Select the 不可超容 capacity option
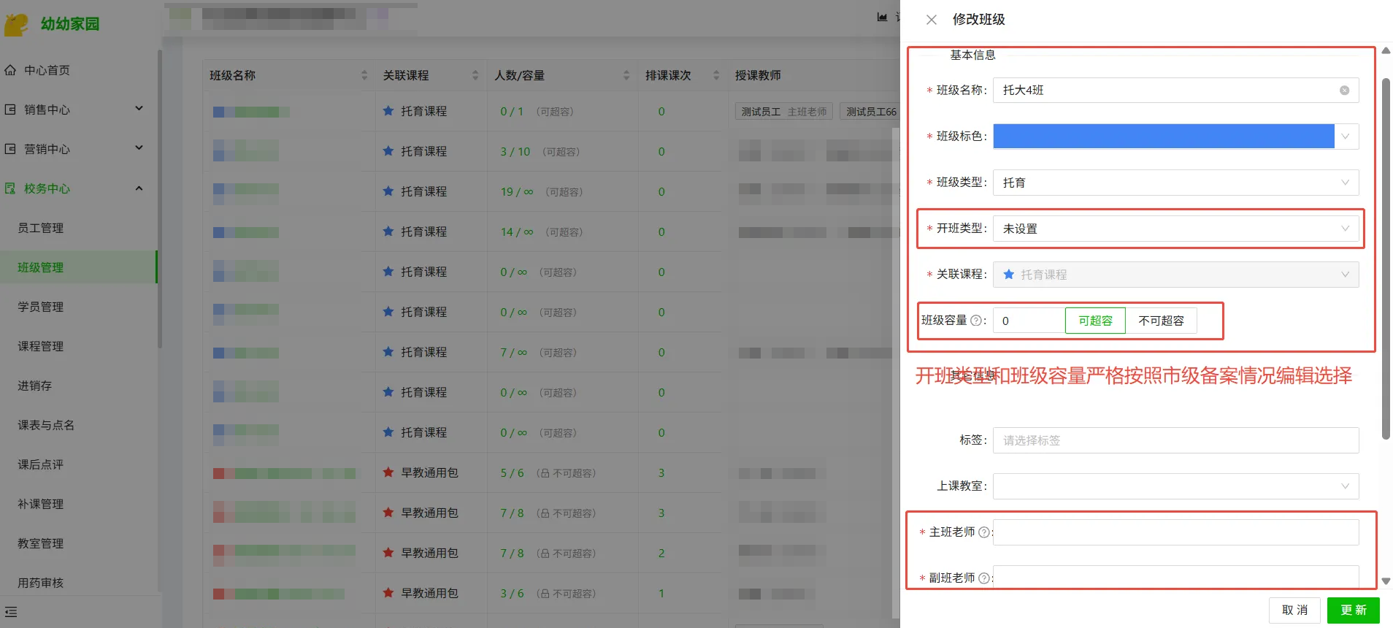This screenshot has height=628, width=1393. click(1161, 321)
